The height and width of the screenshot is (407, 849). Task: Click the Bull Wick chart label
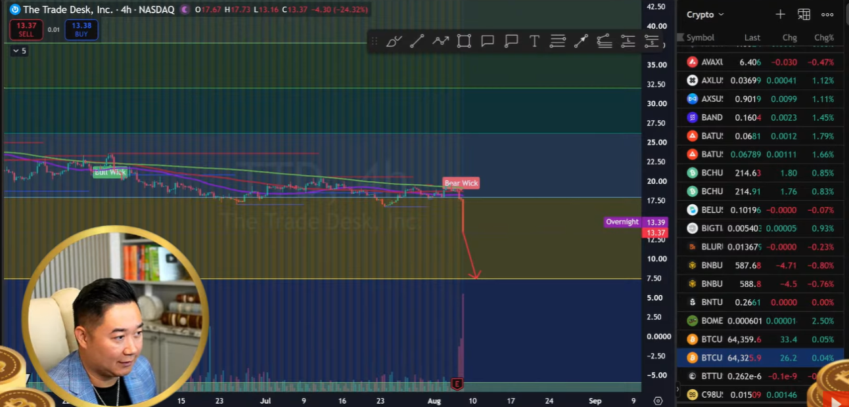pos(110,173)
